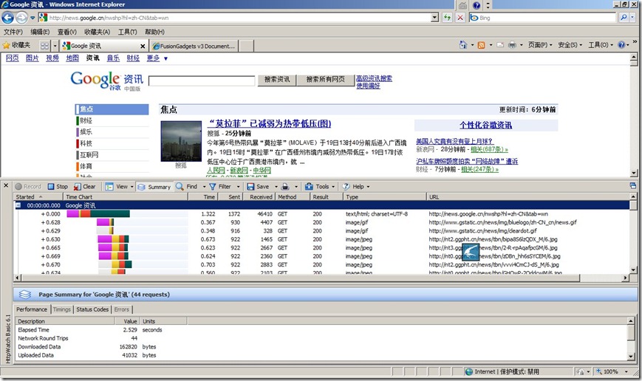Click the 搜索所有网页 button

[x=326, y=80]
